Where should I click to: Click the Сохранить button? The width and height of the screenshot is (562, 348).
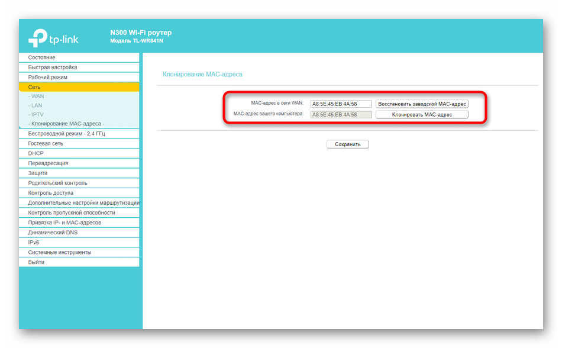(x=348, y=144)
